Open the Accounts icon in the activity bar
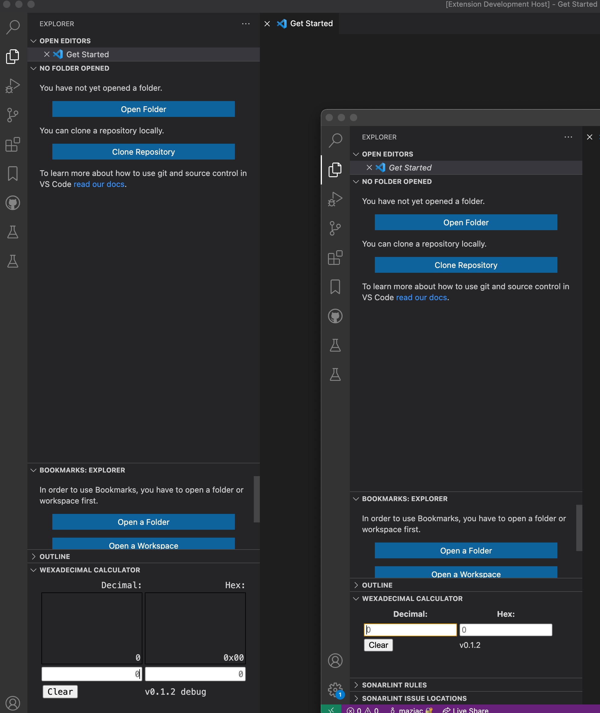The height and width of the screenshot is (713, 600). click(336, 660)
